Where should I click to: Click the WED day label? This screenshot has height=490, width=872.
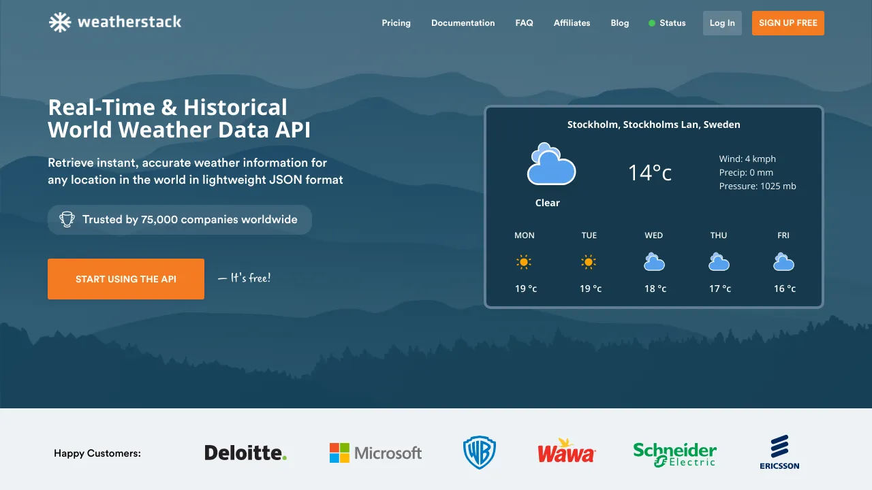tap(654, 235)
